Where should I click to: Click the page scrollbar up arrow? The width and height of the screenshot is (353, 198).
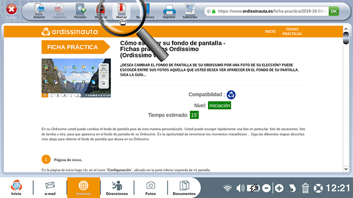pos(346,29)
